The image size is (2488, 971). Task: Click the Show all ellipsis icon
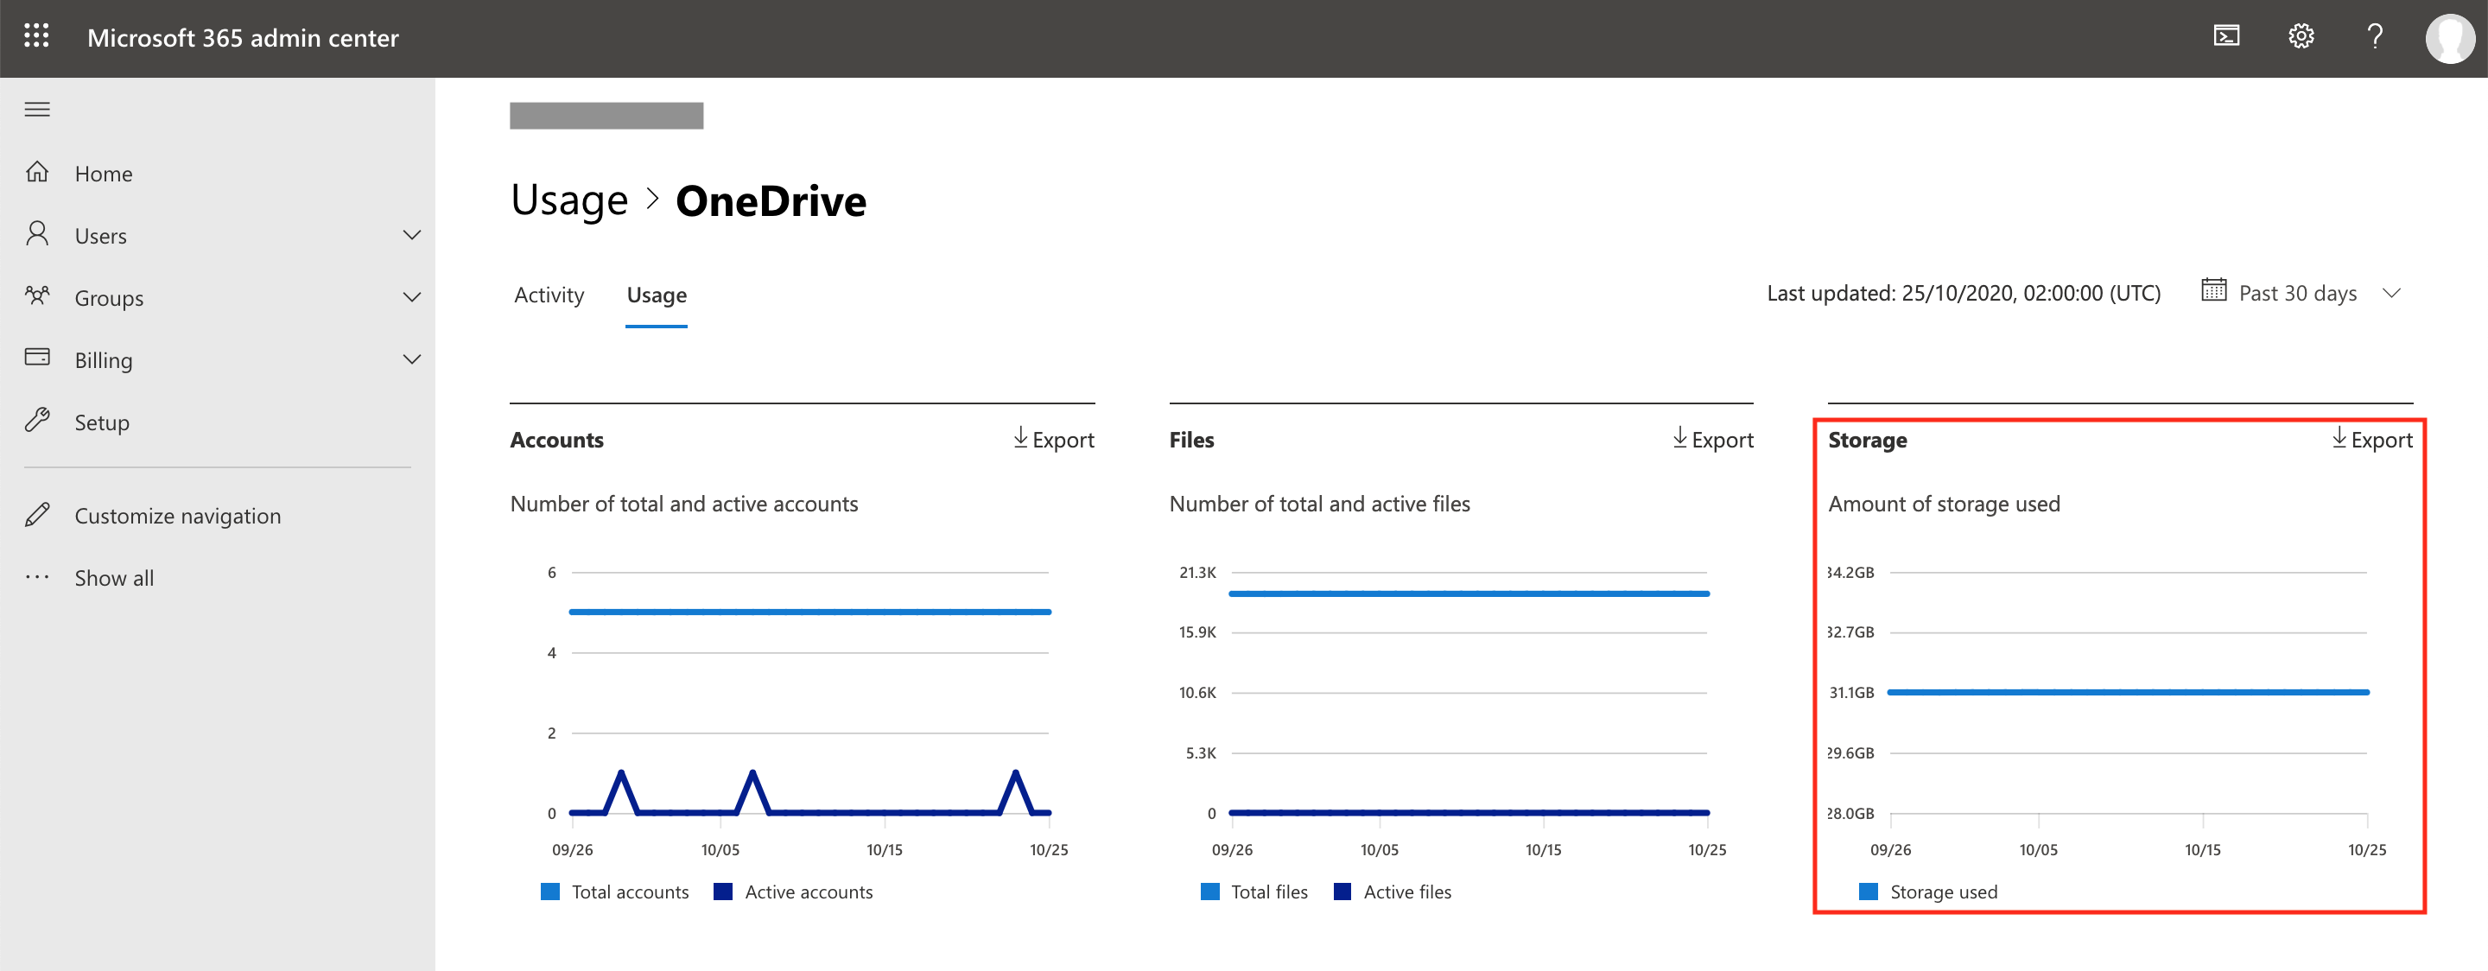coord(36,577)
